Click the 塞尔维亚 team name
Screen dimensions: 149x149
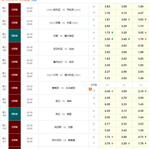pos(69,36)
